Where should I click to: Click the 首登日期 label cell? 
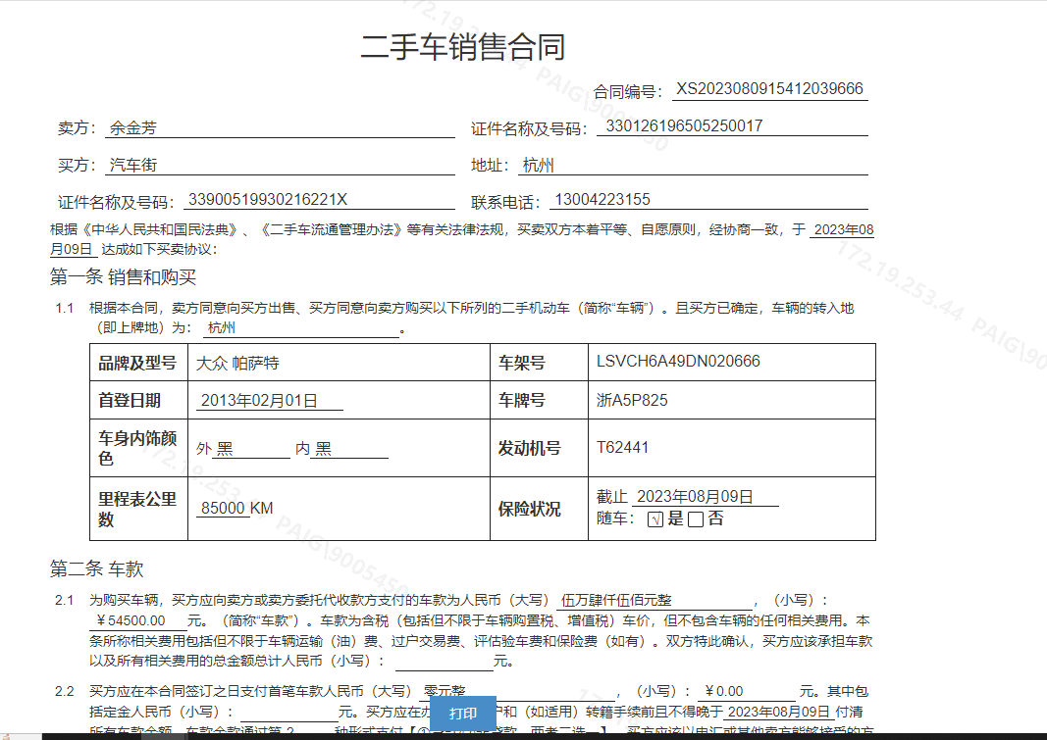139,400
